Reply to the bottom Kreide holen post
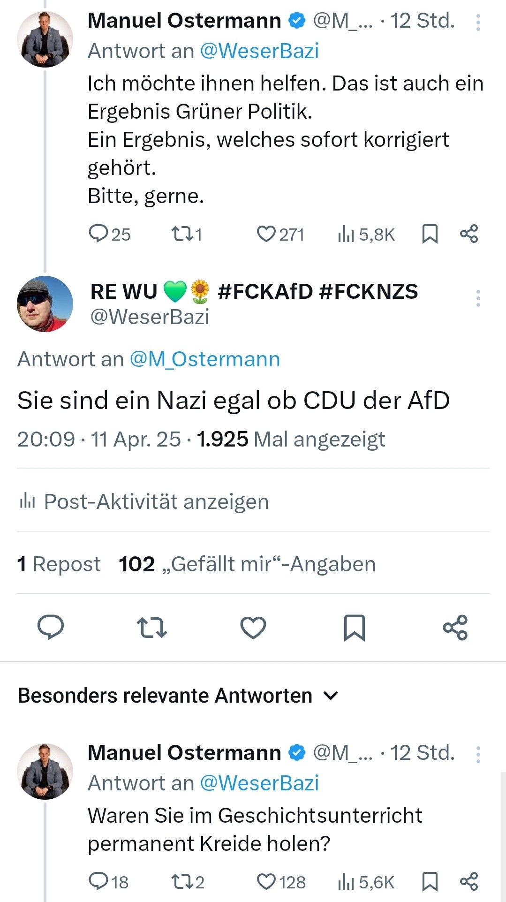The image size is (506, 902). tap(98, 882)
